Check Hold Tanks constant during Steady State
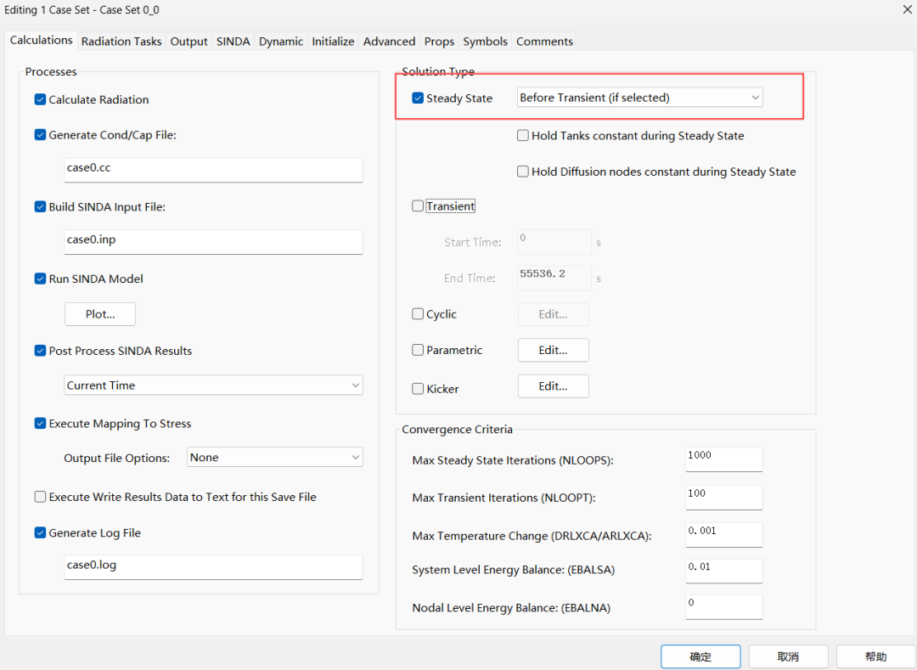This screenshot has width=917, height=670. tap(523, 135)
